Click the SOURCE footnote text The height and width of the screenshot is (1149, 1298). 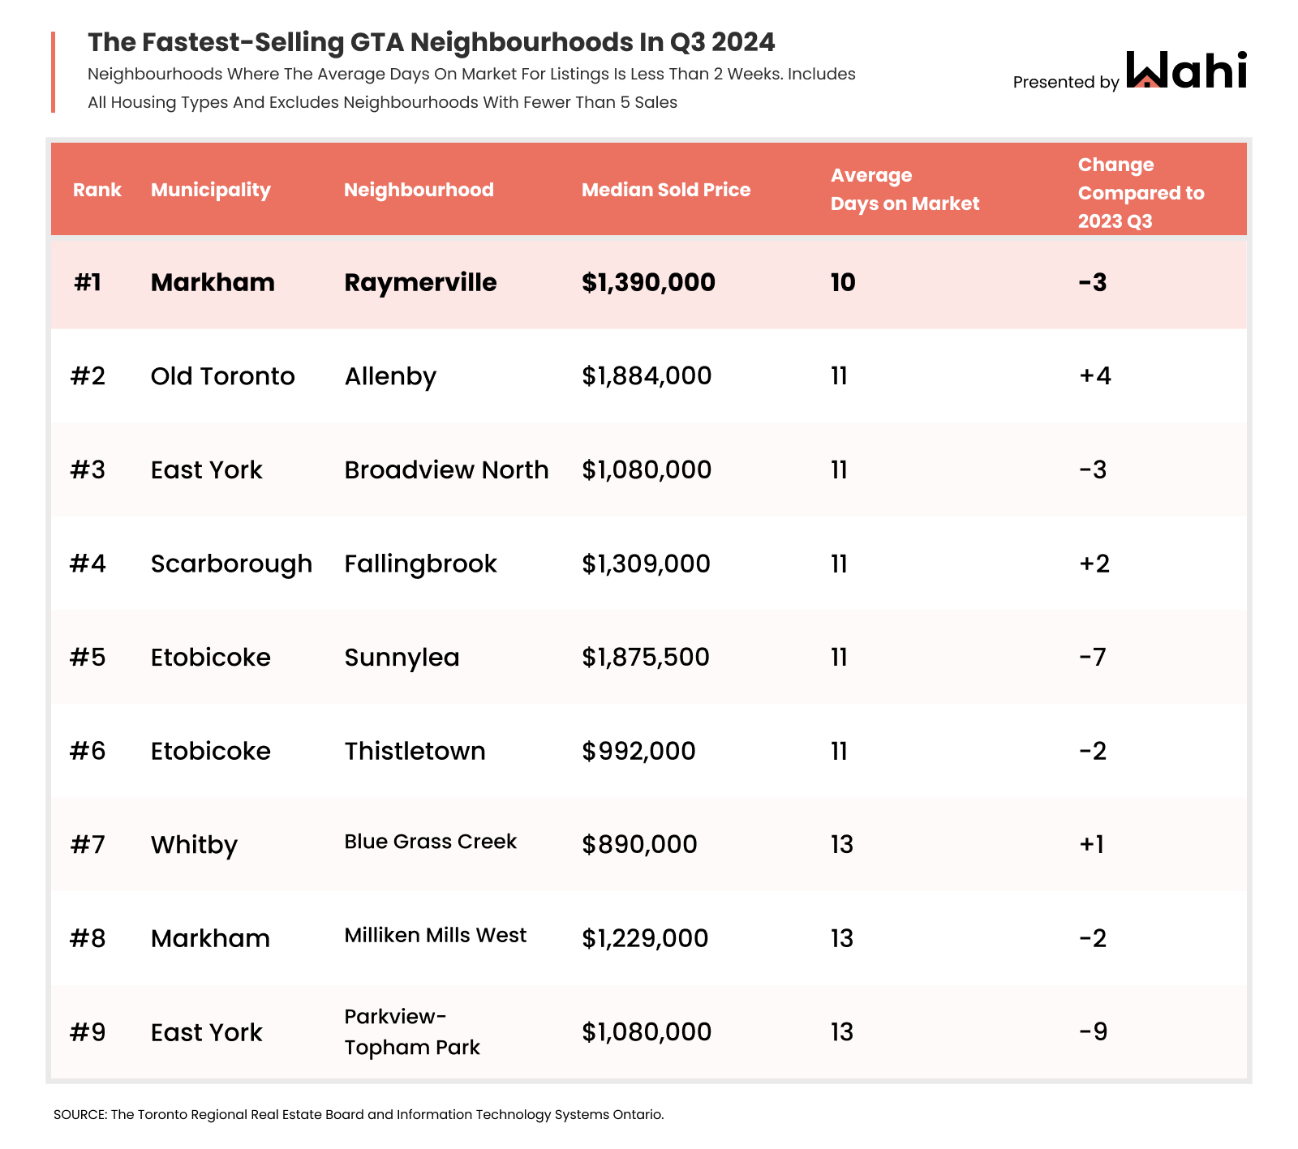click(359, 1115)
